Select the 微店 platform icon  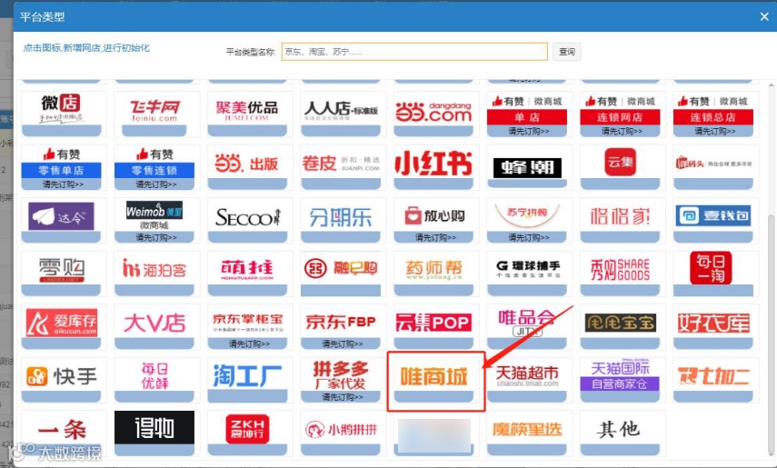pyautogui.click(x=62, y=114)
